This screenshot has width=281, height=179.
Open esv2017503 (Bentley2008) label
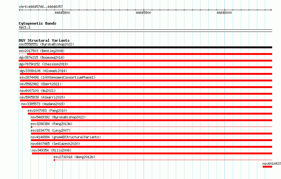pyautogui.click(x=42, y=51)
